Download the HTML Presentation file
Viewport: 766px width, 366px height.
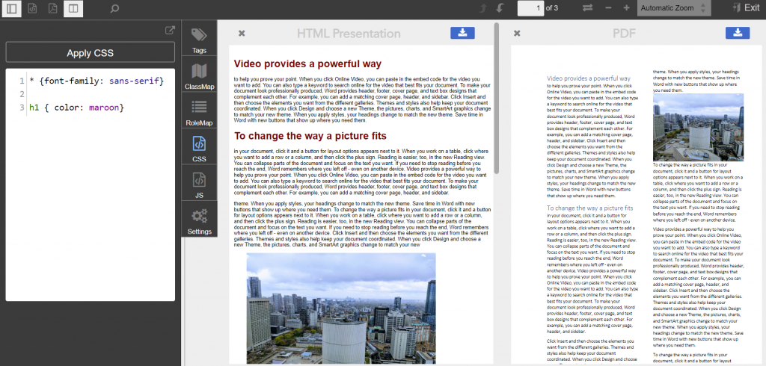pyautogui.click(x=462, y=33)
